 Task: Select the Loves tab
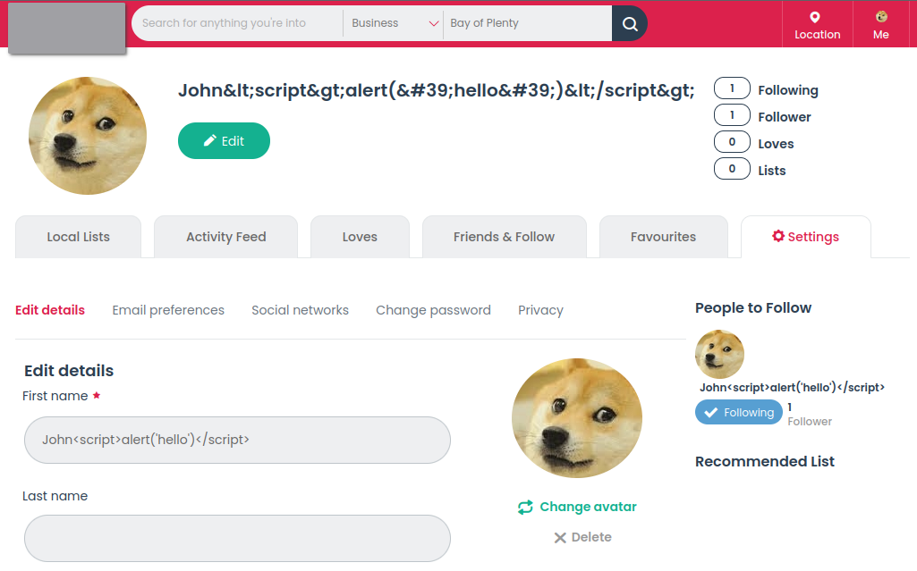[x=360, y=237]
